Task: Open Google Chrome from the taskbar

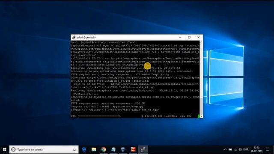Action: (104, 149)
